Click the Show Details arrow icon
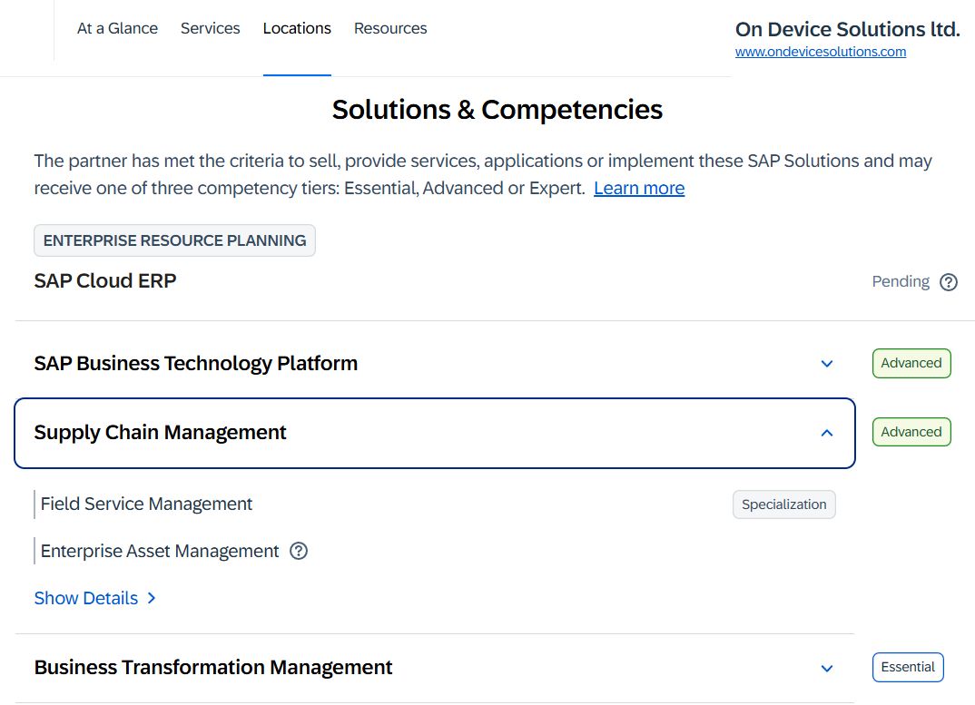Viewport: 975px width, 705px height. point(152,598)
